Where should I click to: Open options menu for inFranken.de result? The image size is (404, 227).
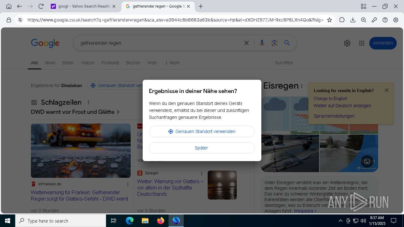(x=128, y=184)
